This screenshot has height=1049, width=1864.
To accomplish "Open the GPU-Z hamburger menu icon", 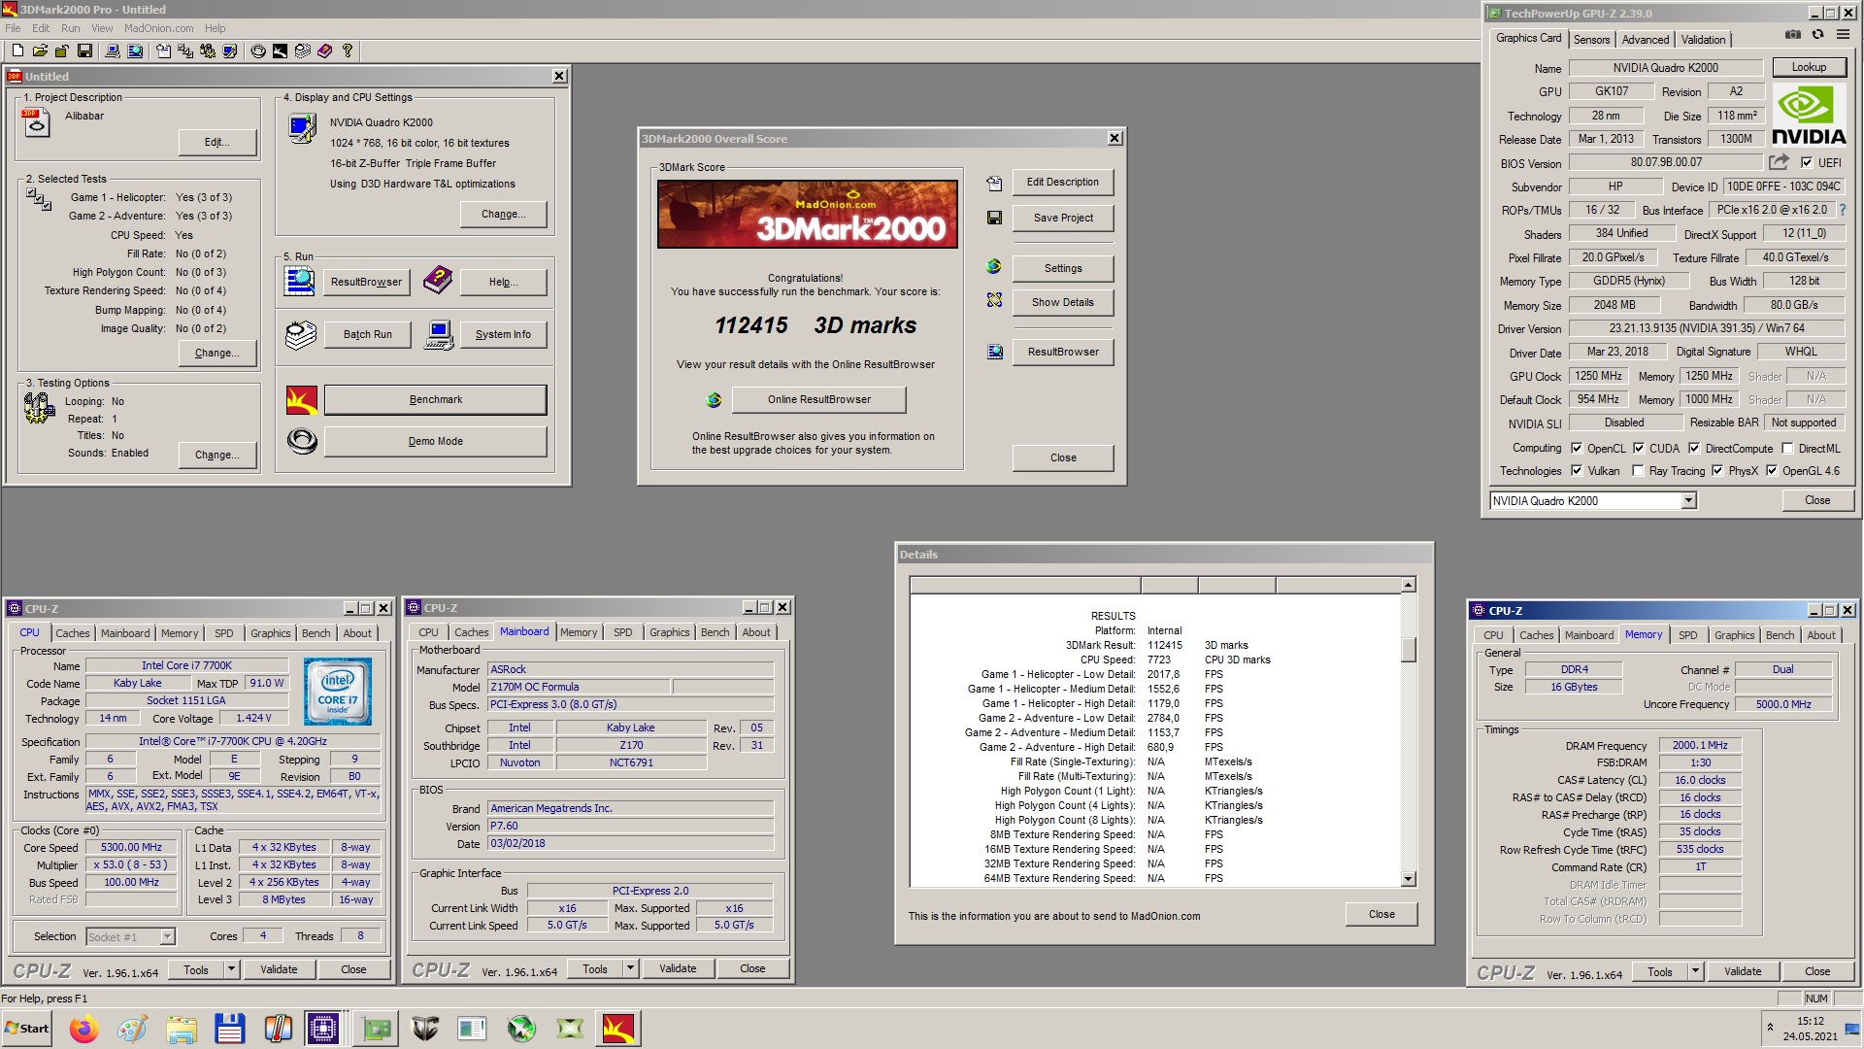I will coord(1843,35).
